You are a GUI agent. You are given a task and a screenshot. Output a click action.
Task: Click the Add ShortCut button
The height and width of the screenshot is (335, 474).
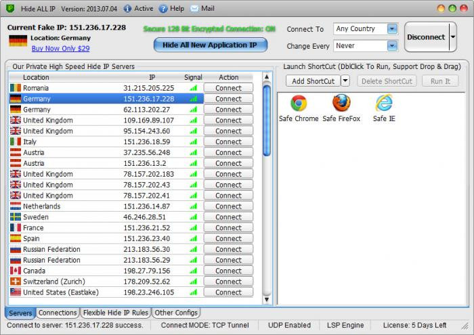[313, 81]
